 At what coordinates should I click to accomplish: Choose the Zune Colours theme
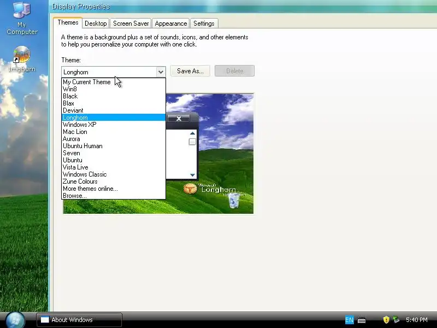coord(114,181)
